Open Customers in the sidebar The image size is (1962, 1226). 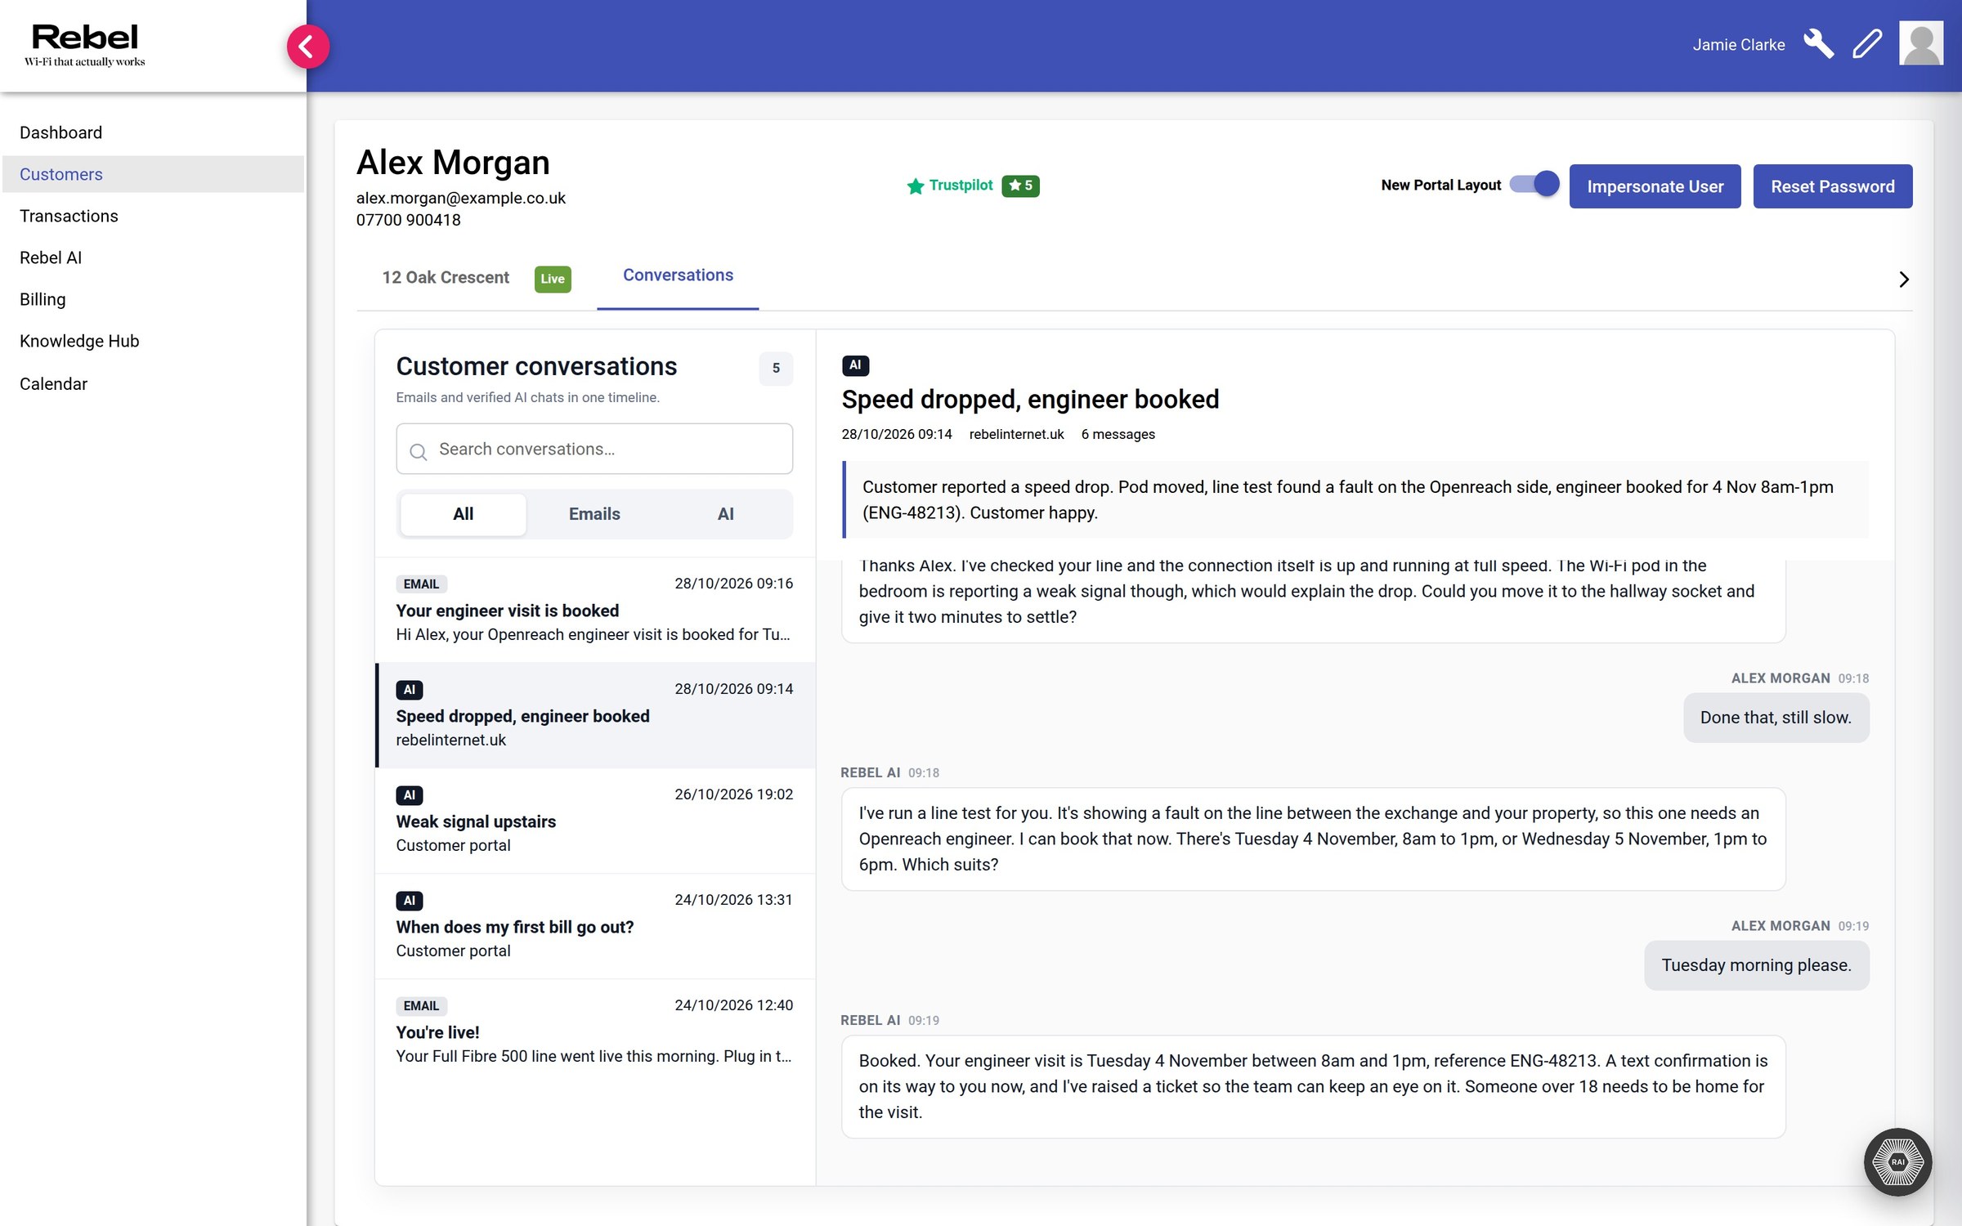[x=153, y=174]
